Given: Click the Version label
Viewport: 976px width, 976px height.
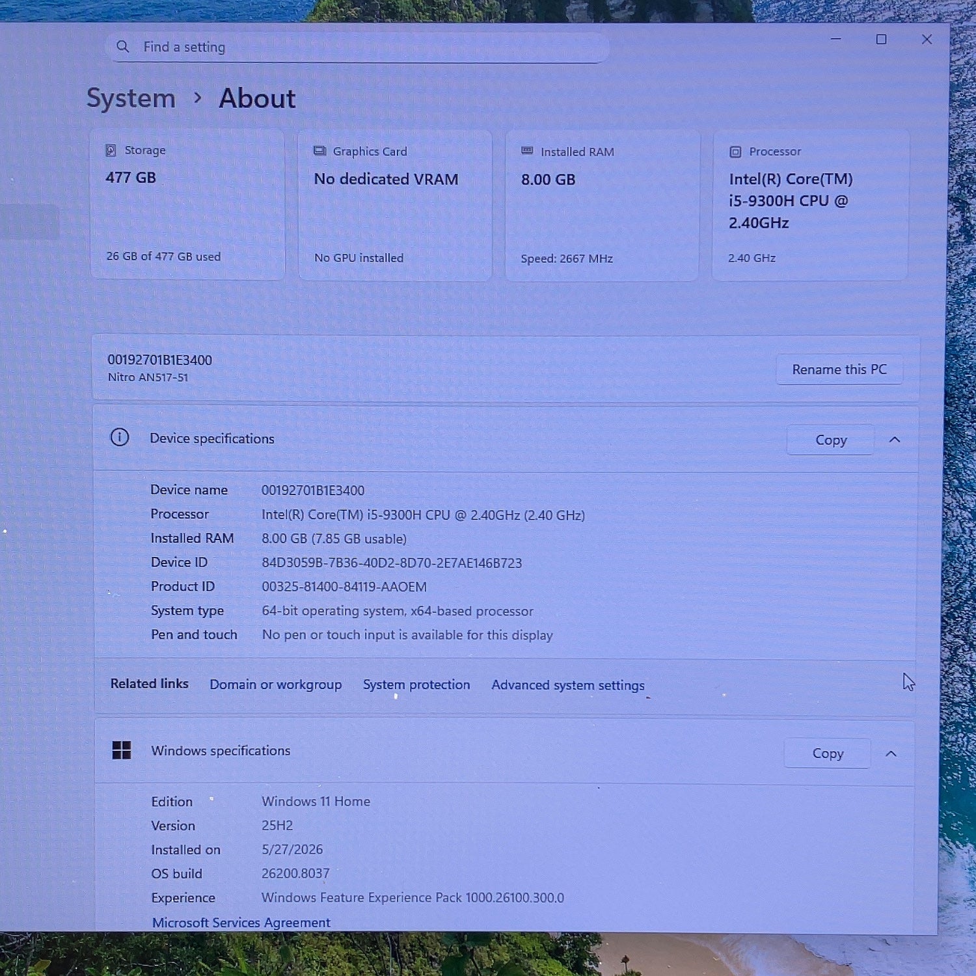Looking at the screenshot, I should (x=173, y=826).
